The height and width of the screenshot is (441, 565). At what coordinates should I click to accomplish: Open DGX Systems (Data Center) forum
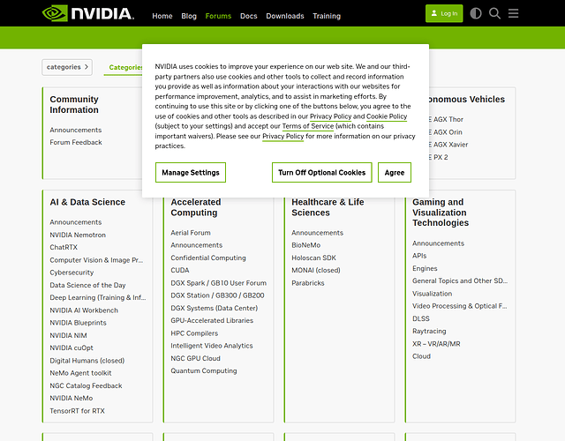coord(215,308)
